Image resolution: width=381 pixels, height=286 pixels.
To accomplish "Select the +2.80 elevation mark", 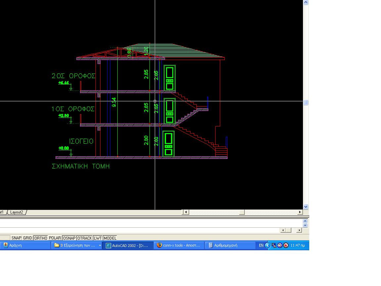I will (x=63, y=116).
